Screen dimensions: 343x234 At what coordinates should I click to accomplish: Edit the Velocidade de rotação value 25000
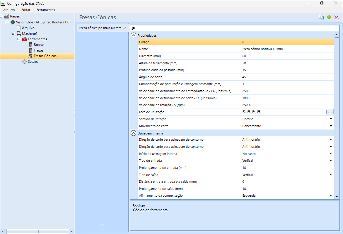[287, 105]
